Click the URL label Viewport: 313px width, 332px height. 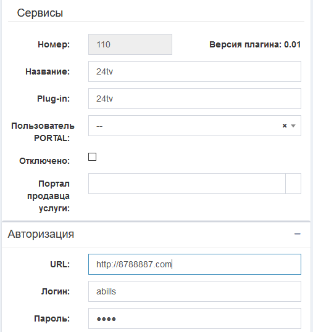tap(60, 264)
